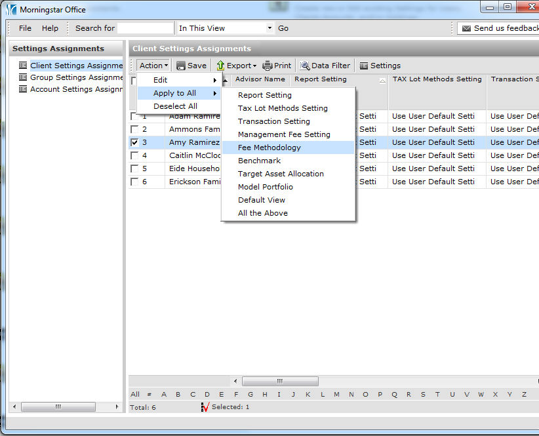Select Account Settings Assignment list icon

[x=23, y=89]
